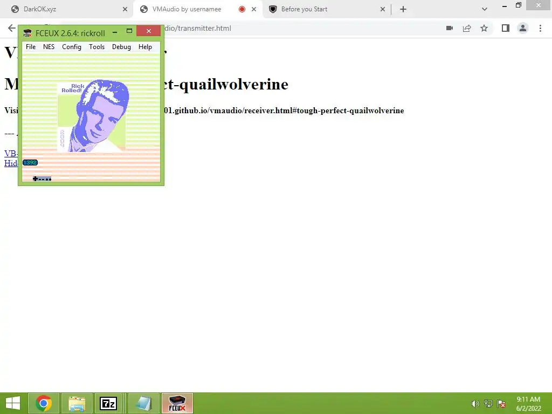Click the FCEUX taskbar button
This screenshot has height=414, width=552.
tap(177, 403)
